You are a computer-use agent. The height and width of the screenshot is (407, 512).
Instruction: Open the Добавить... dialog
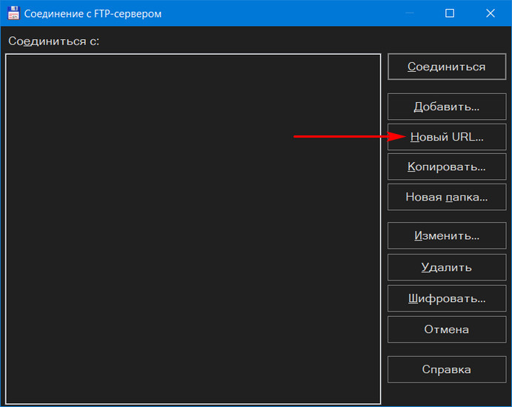(x=447, y=107)
